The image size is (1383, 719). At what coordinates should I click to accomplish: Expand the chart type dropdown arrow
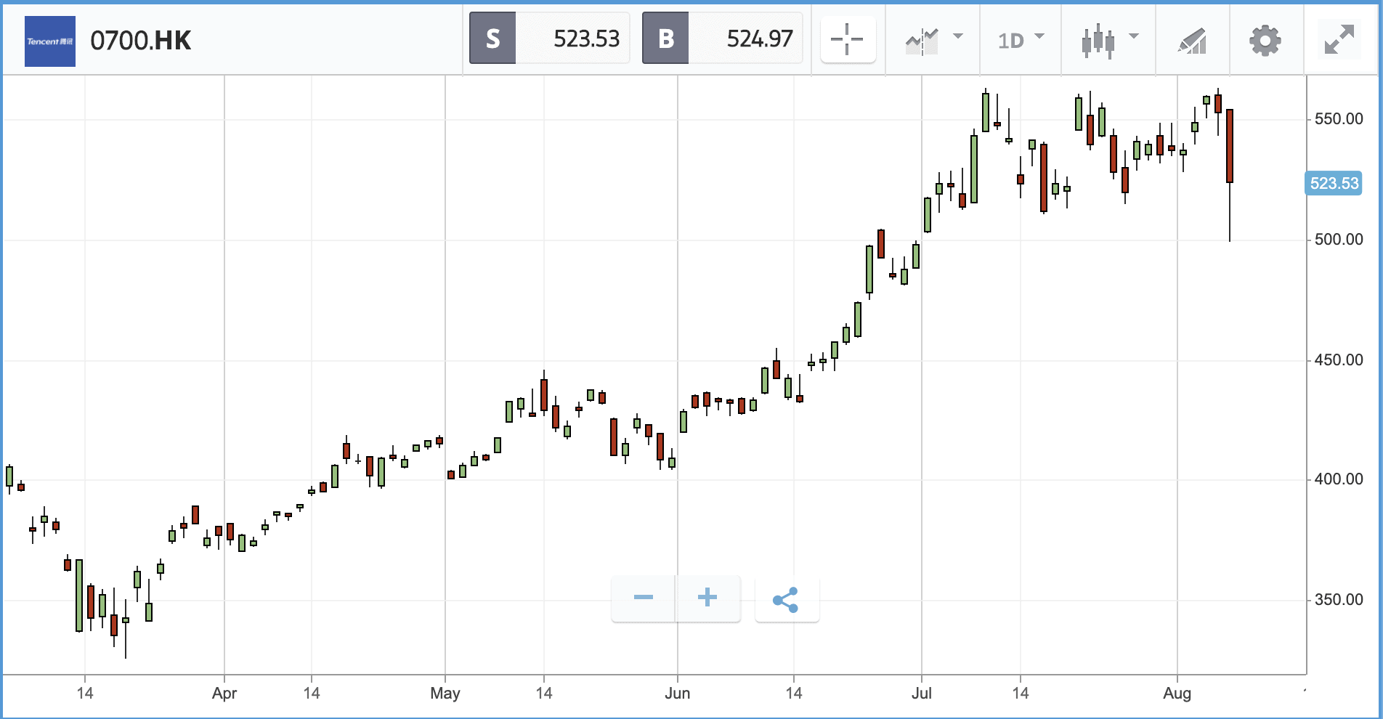pyautogui.click(x=1134, y=36)
